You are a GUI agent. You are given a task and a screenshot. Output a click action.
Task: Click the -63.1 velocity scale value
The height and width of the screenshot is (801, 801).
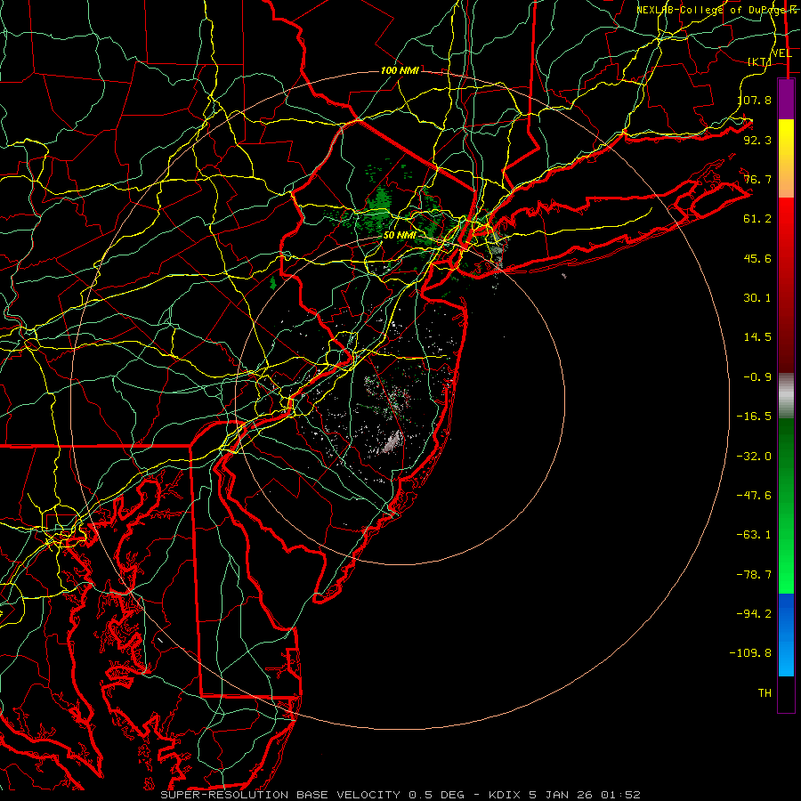pos(754,535)
